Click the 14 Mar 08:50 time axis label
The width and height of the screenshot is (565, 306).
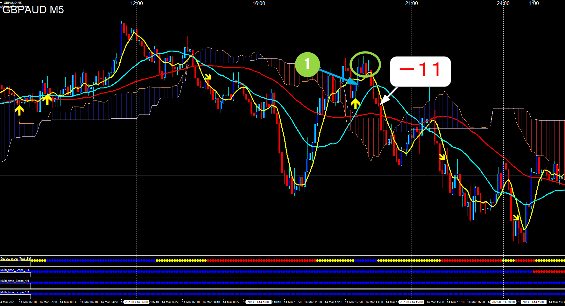tap(231, 302)
